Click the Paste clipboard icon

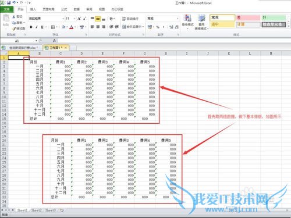click(6, 18)
